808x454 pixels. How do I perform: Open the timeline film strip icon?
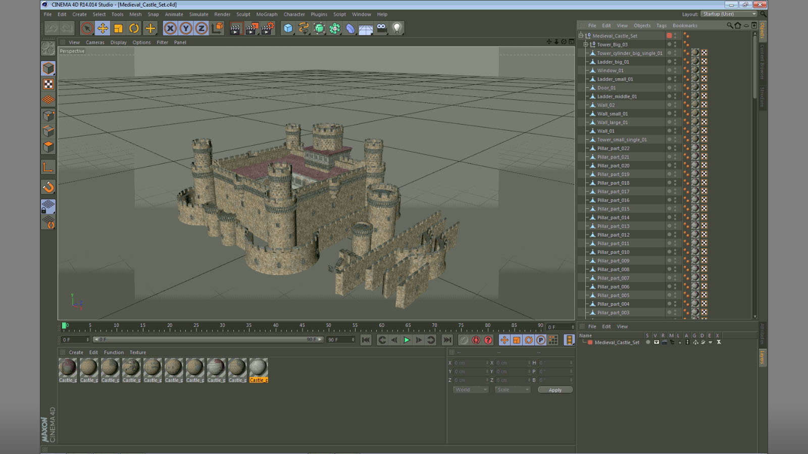click(569, 340)
